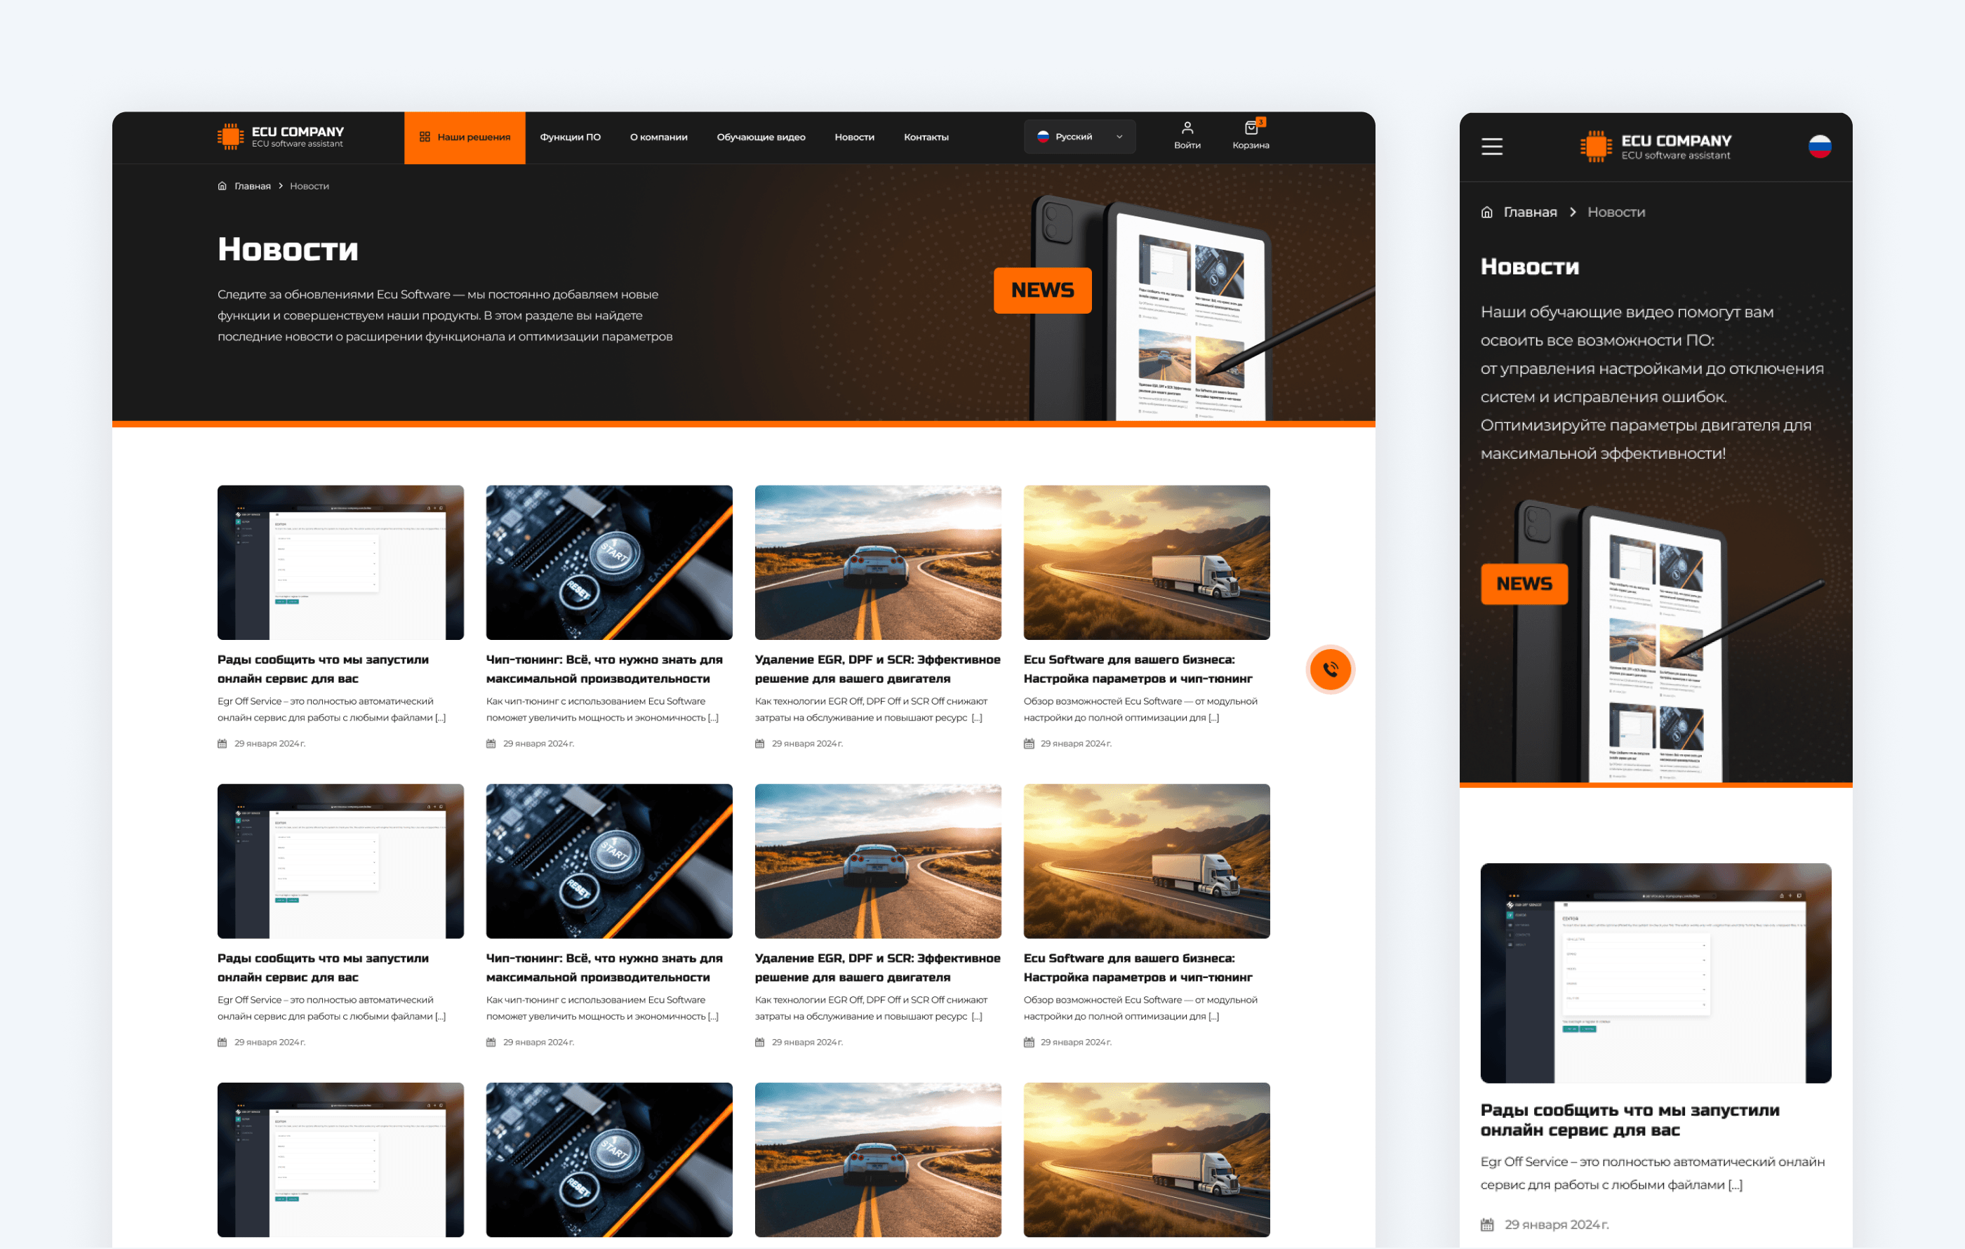Image resolution: width=1965 pixels, height=1249 pixels.
Task: Open the first-row truck on highway article thumbnail
Action: click(1146, 562)
